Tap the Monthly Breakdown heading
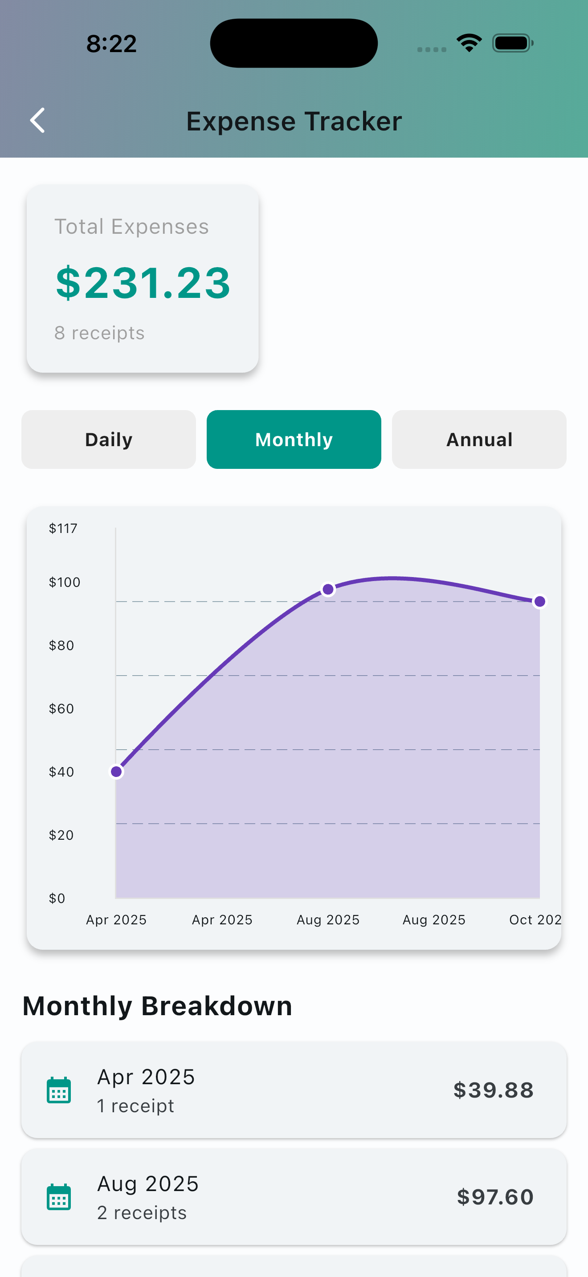This screenshot has width=588, height=1277. pos(158,1006)
